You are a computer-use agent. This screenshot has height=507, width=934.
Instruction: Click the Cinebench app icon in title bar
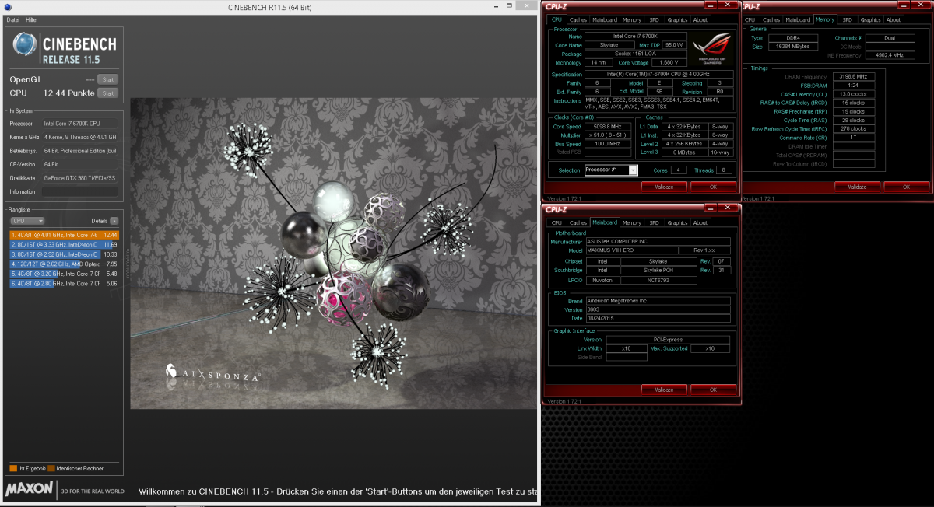coord(7,7)
